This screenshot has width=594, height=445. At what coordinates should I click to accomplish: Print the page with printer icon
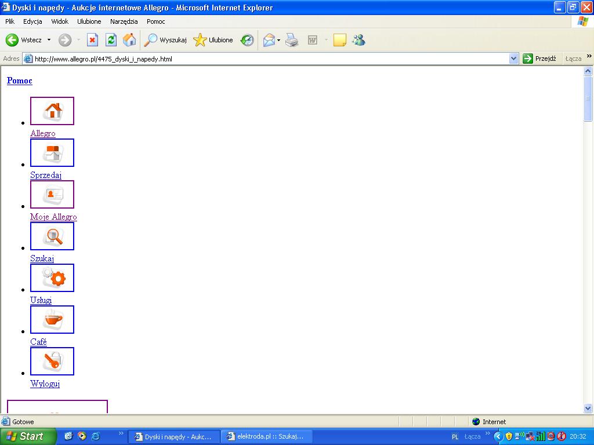pyautogui.click(x=292, y=40)
